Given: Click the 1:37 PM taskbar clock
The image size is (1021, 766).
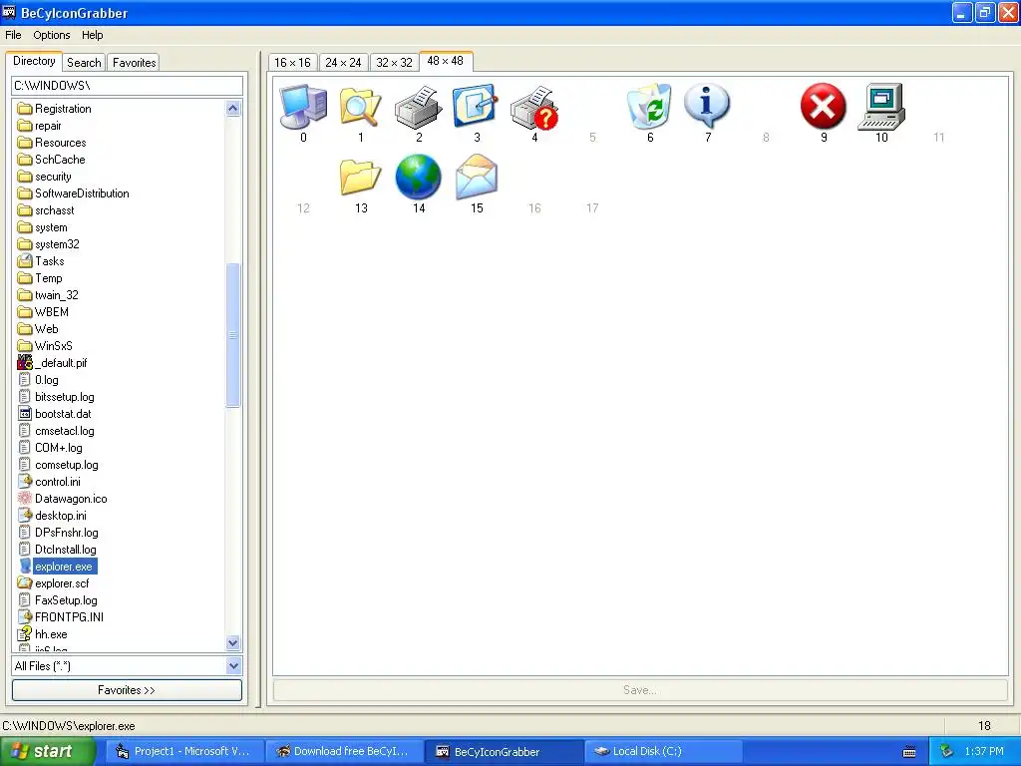Looking at the screenshot, I should pyautogui.click(x=984, y=752).
